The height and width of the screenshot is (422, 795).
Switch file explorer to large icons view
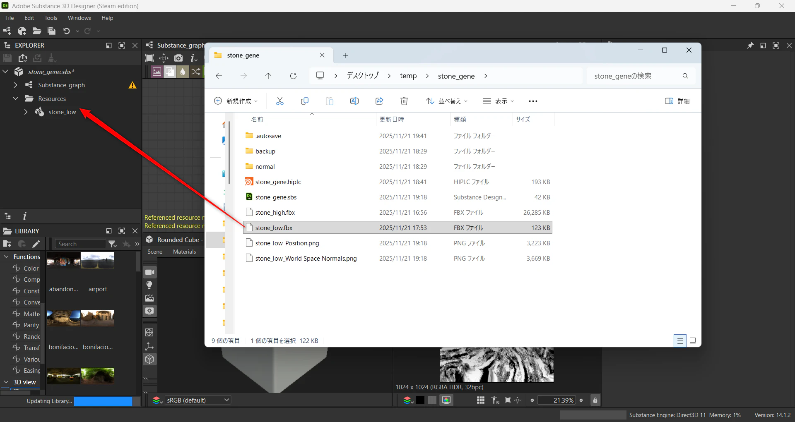[693, 341]
